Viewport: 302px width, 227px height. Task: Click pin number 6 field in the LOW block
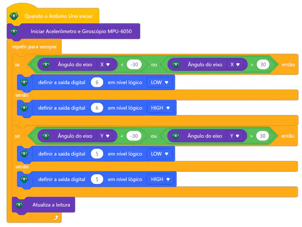[x=97, y=82]
